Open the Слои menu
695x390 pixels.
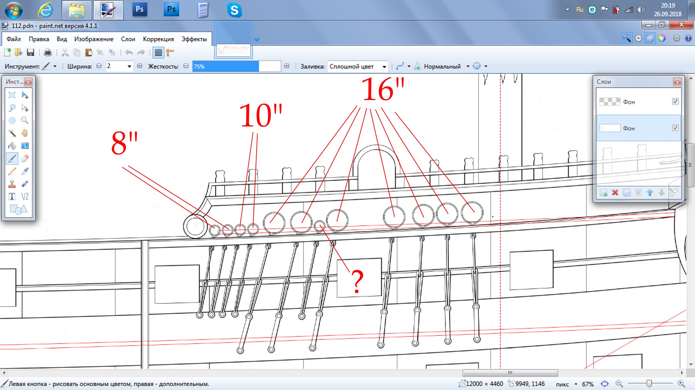point(128,39)
